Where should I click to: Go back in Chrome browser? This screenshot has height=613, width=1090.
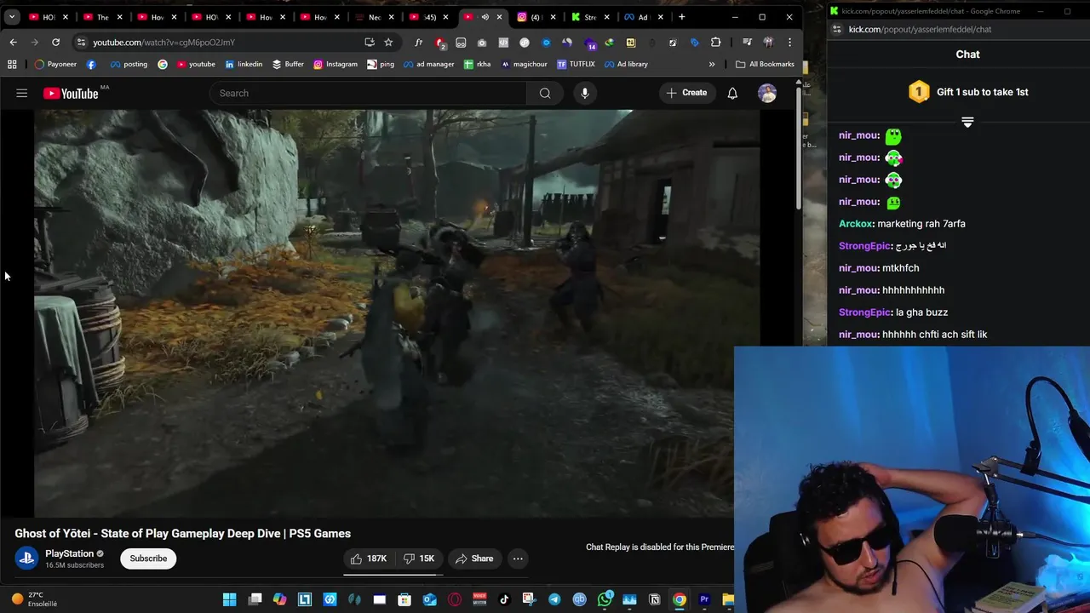pos(13,43)
